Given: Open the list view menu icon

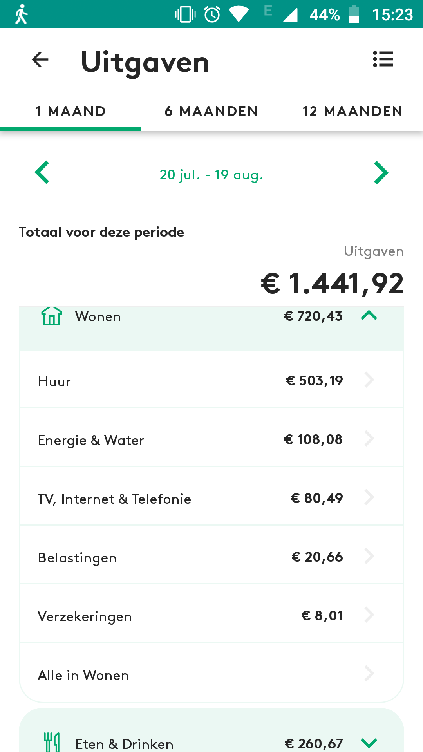Looking at the screenshot, I should [383, 60].
